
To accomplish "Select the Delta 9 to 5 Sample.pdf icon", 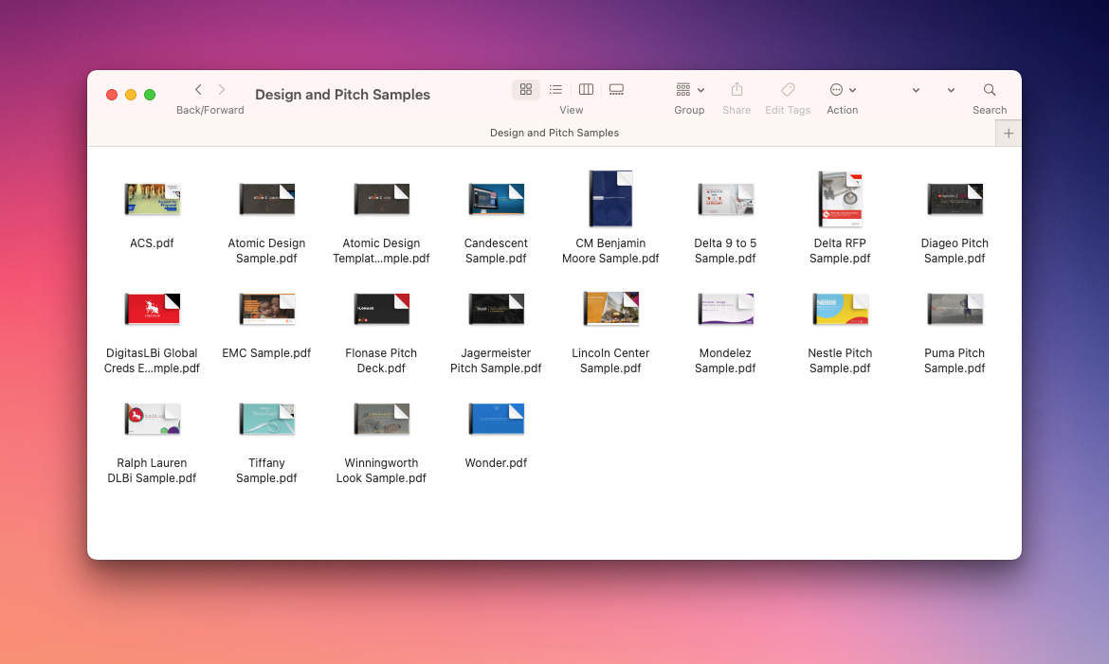I will click(x=726, y=200).
